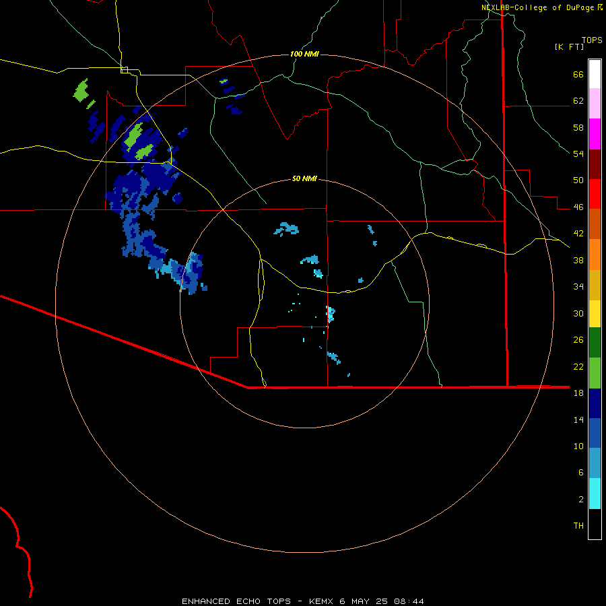Screen dimensions: 606x606
Task: Click the yellow legend swatch
Action: pyautogui.click(x=595, y=314)
